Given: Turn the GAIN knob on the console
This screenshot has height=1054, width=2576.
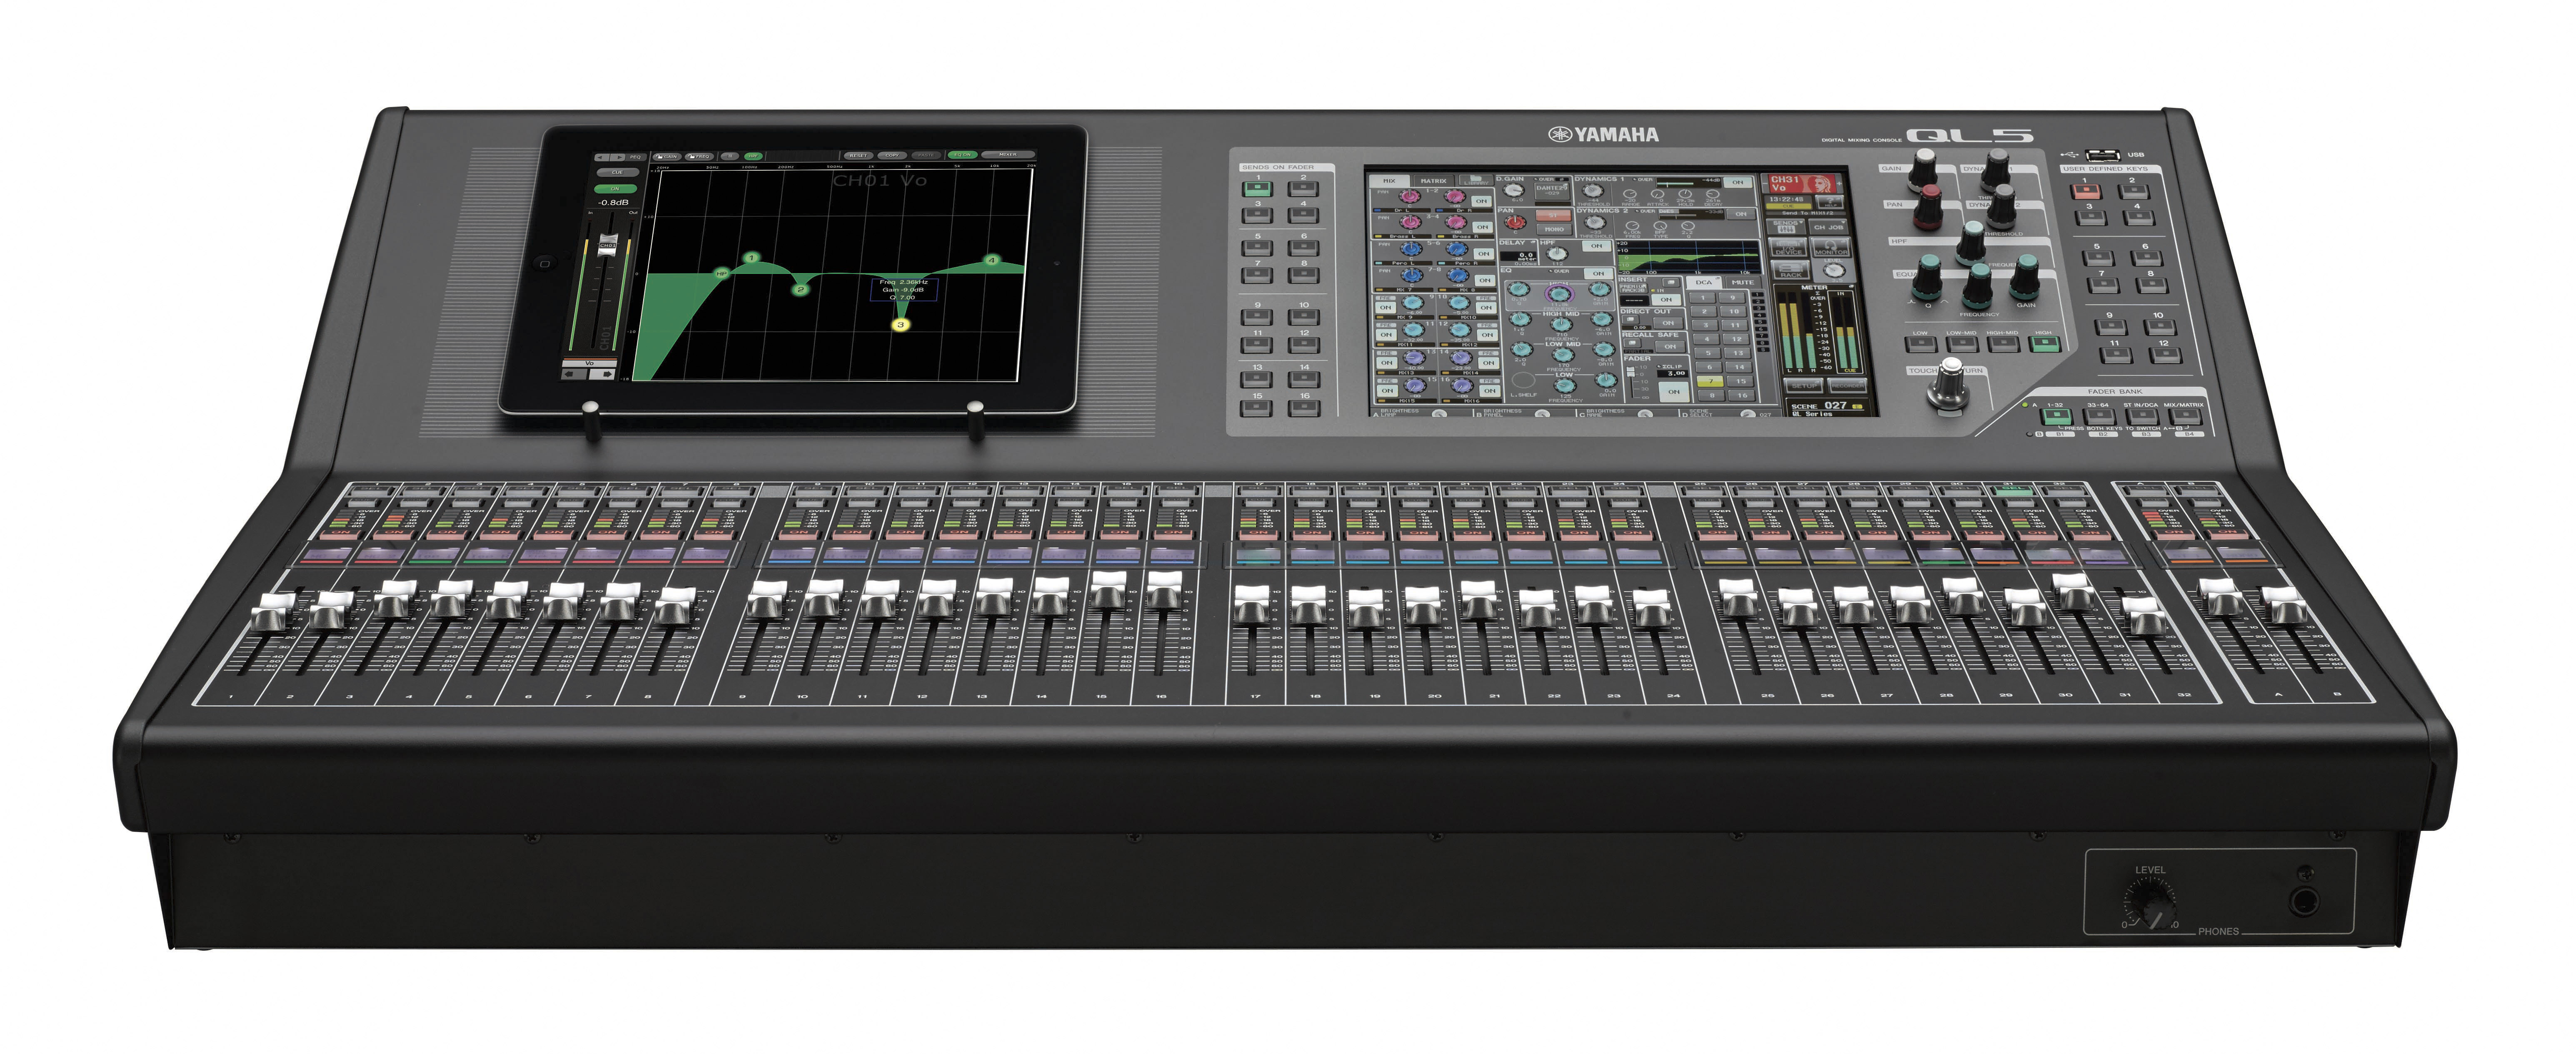Looking at the screenshot, I should [1923, 170].
